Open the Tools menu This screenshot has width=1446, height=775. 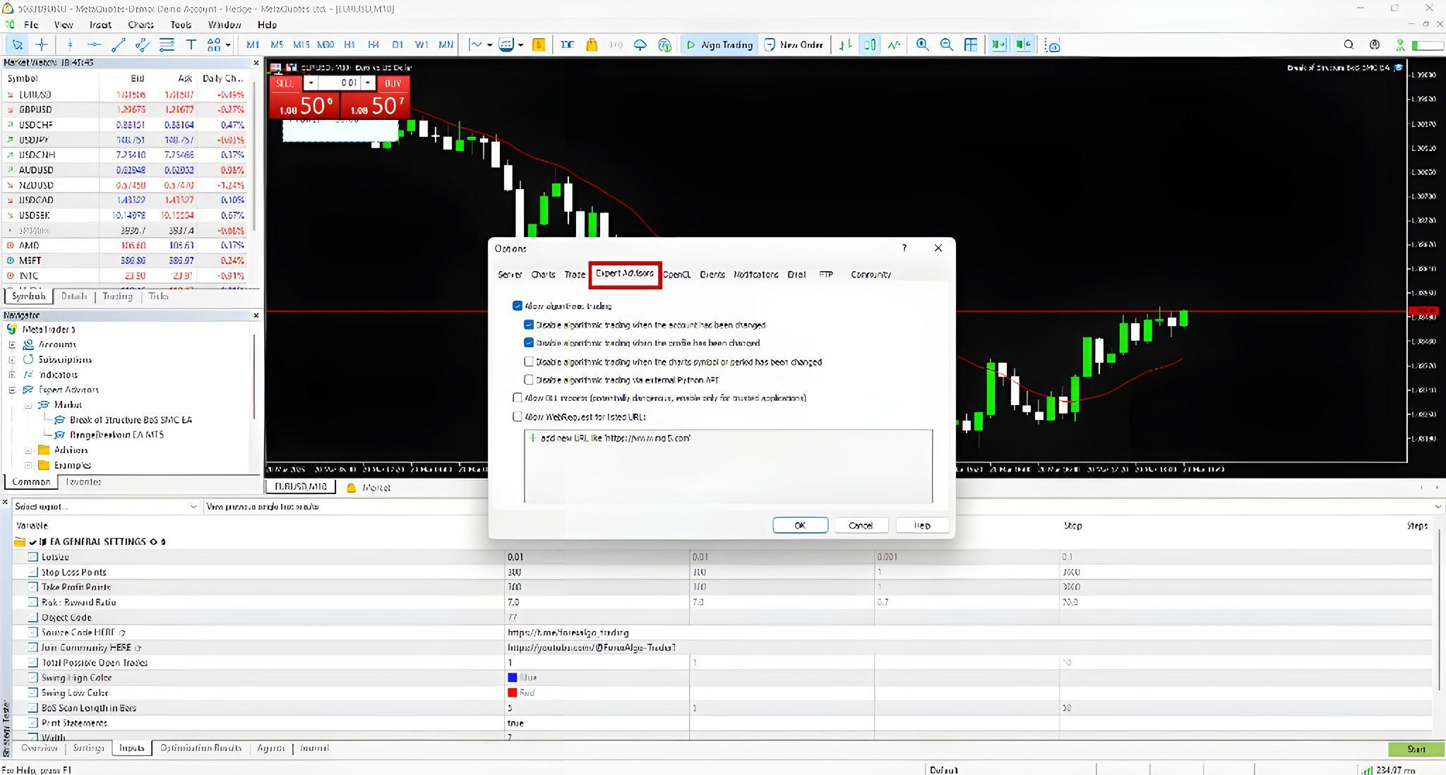tap(181, 25)
